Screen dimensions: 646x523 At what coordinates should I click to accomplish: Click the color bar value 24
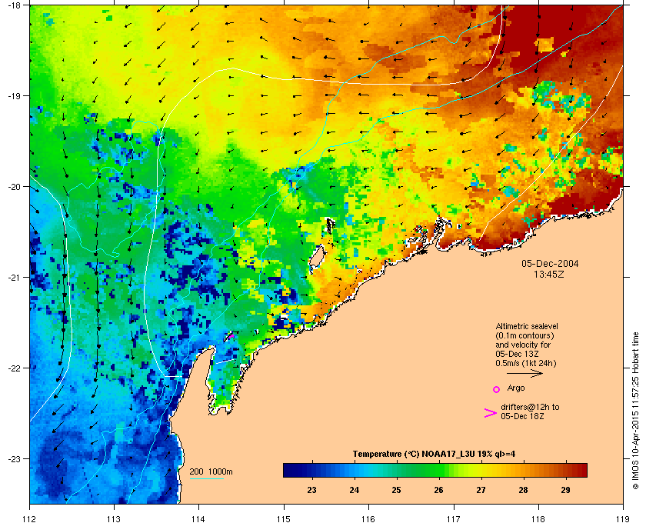354,490
